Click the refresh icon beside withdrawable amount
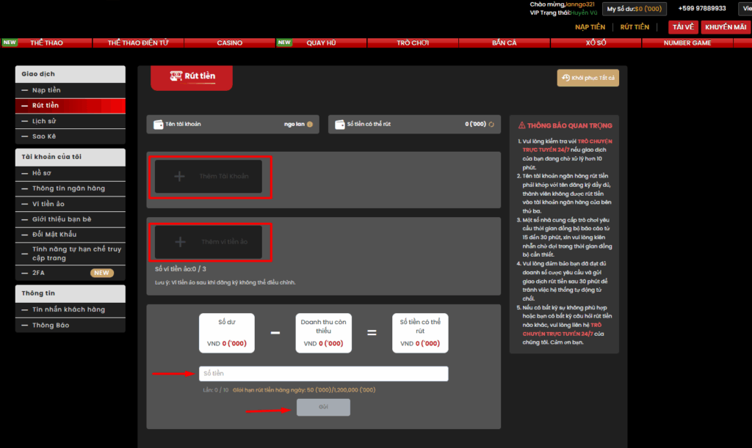 (491, 125)
